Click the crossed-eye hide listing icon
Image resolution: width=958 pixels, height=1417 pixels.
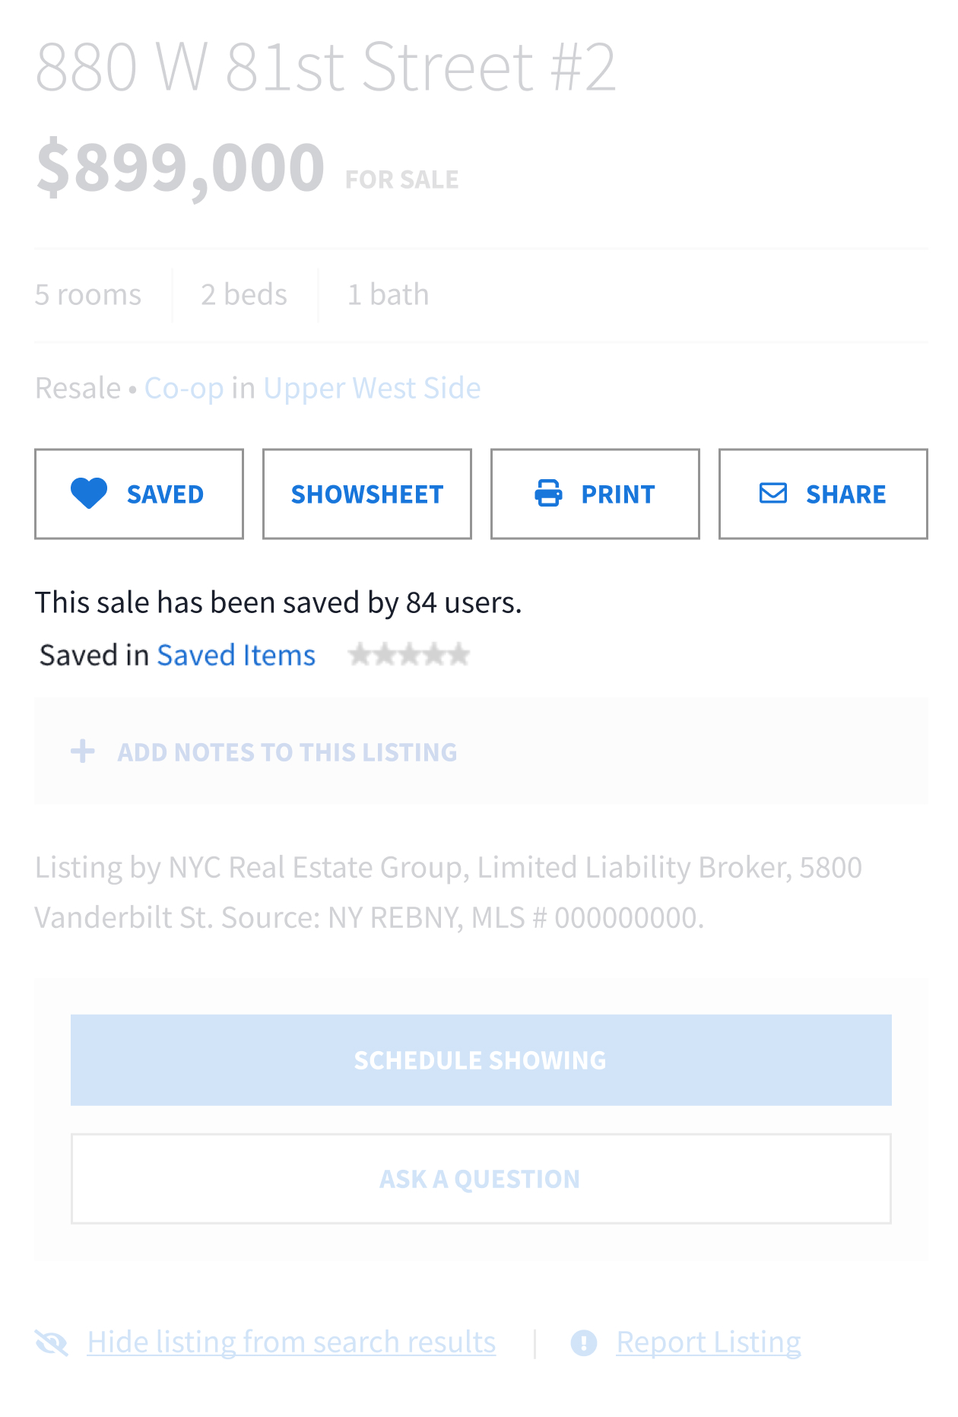[52, 1343]
